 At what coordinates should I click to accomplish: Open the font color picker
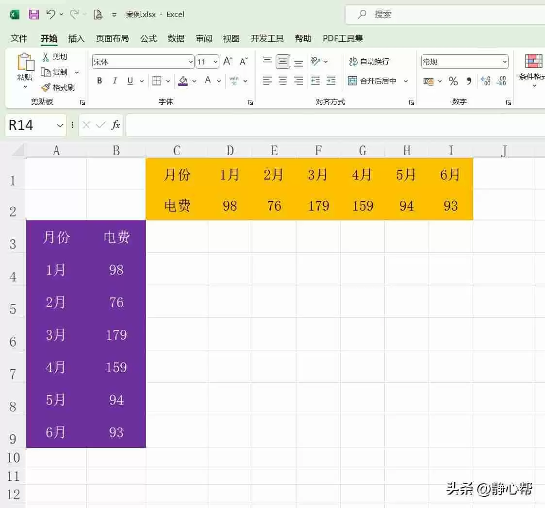point(208,81)
